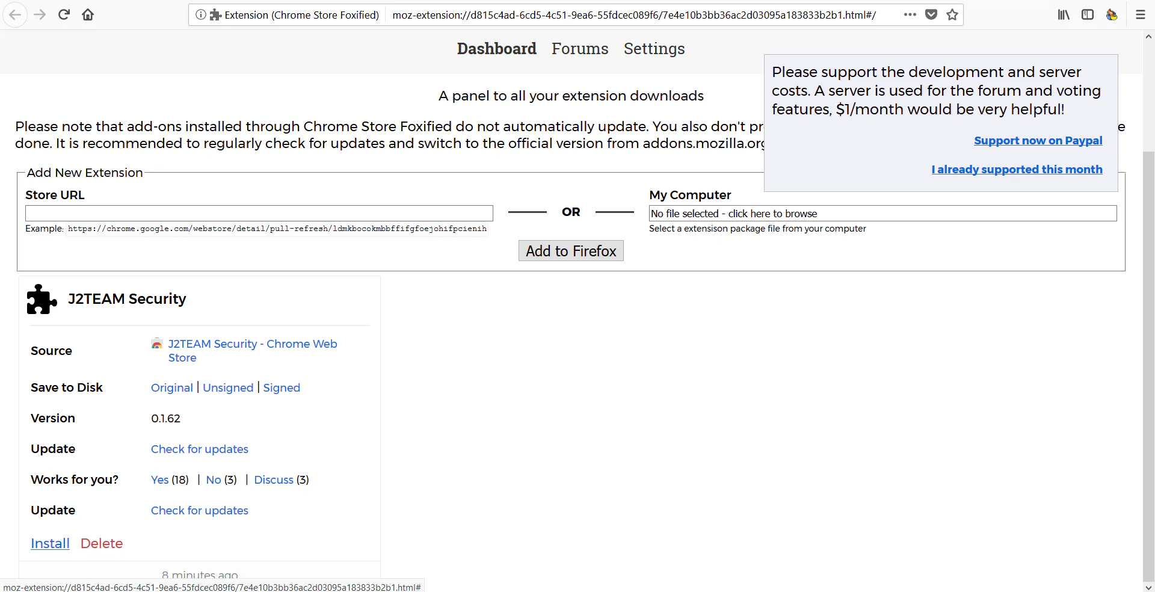Open the Firefox hamburger menu

click(1140, 15)
